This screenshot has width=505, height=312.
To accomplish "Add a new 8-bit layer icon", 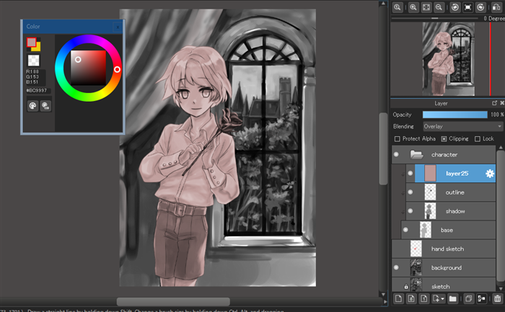I will pos(411,299).
